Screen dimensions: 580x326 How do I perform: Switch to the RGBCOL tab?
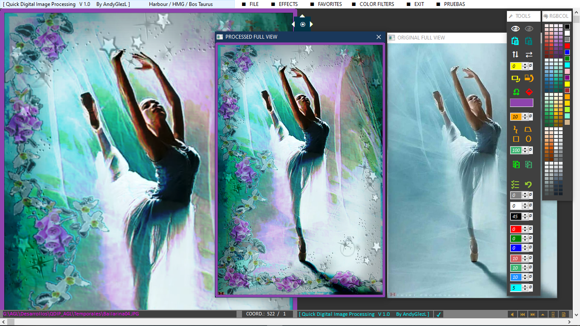pos(557,16)
